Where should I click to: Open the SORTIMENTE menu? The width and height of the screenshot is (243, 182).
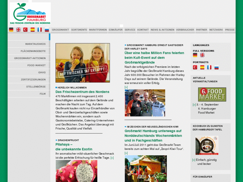click(x=79, y=30)
